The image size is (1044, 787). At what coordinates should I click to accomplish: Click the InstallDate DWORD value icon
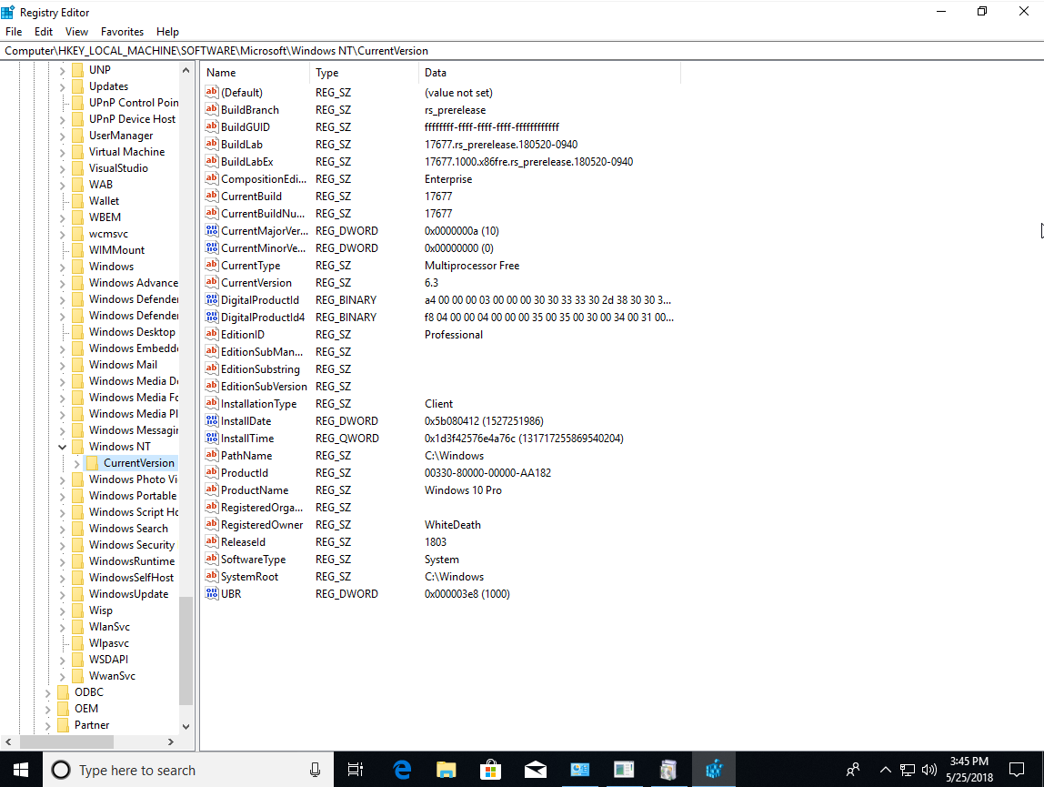(212, 420)
